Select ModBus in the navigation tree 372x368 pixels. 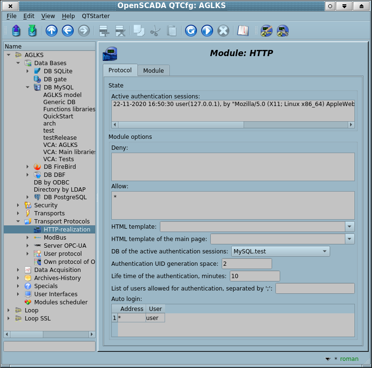tap(55, 238)
